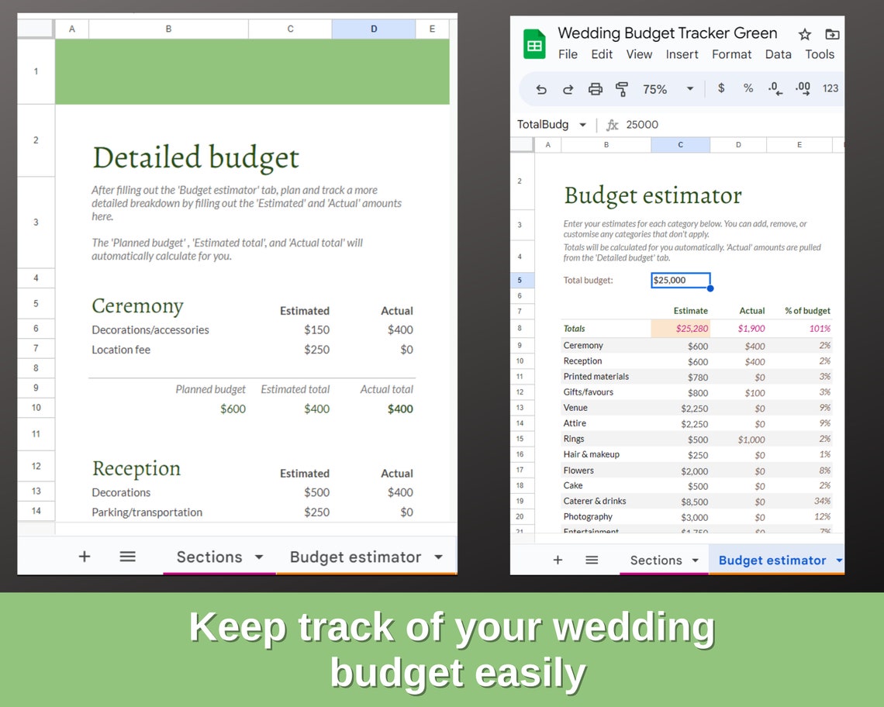884x707 pixels.
Task: Open the Print icon
Action: pyautogui.click(x=596, y=89)
